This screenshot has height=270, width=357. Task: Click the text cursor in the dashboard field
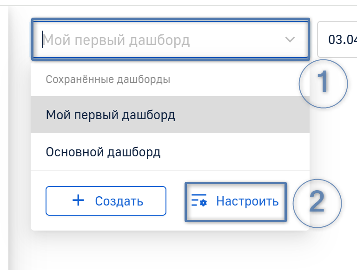click(x=43, y=40)
